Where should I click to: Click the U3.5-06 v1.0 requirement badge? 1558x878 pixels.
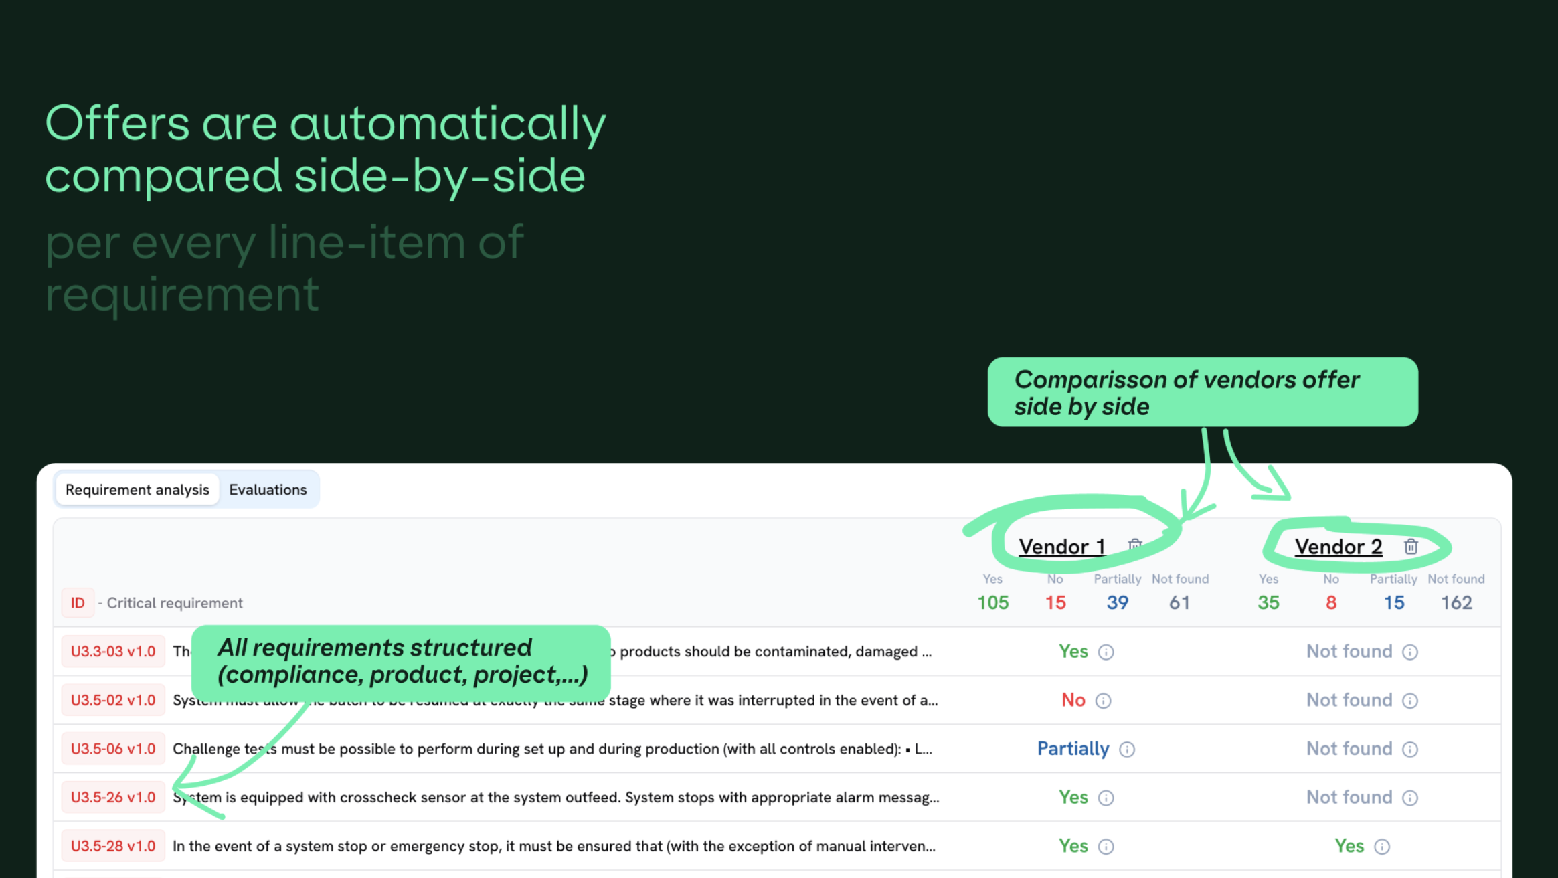113,749
